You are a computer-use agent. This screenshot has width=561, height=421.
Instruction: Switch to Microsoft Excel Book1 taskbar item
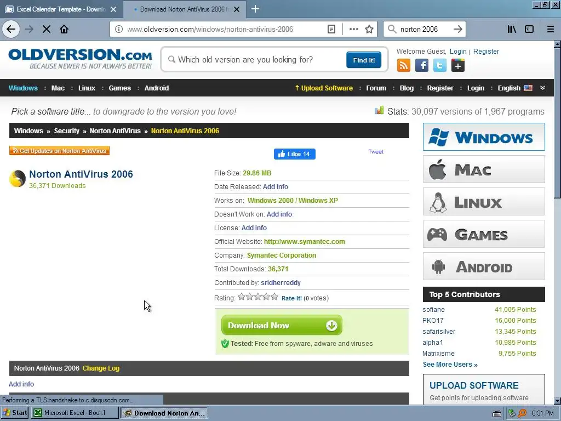75,413
